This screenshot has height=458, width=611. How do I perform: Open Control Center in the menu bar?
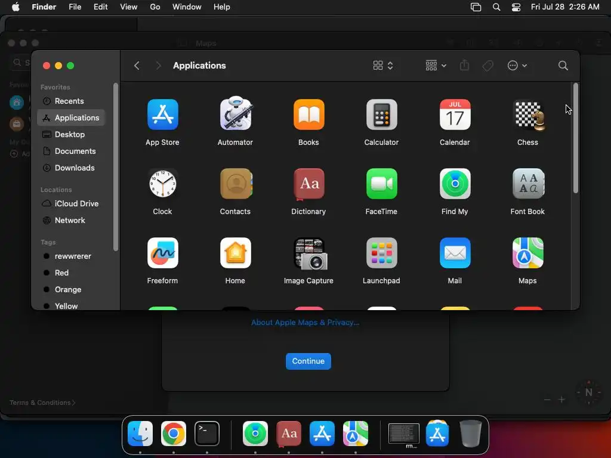point(516,7)
